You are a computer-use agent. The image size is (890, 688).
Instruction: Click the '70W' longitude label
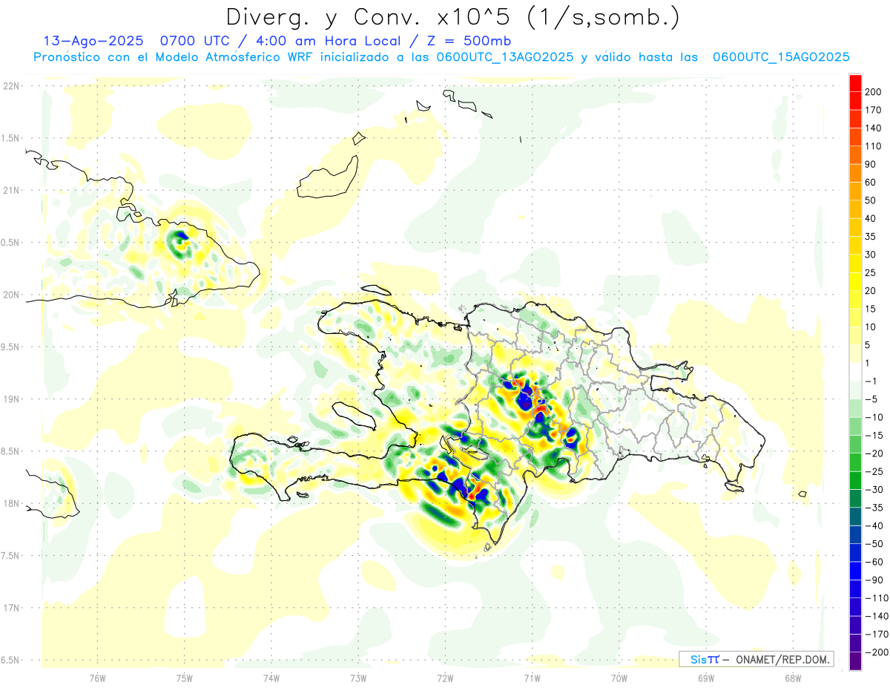point(619,678)
